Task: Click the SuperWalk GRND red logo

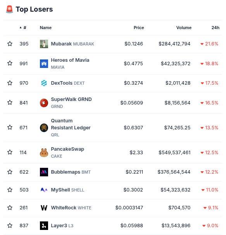Action: pos(44,103)
